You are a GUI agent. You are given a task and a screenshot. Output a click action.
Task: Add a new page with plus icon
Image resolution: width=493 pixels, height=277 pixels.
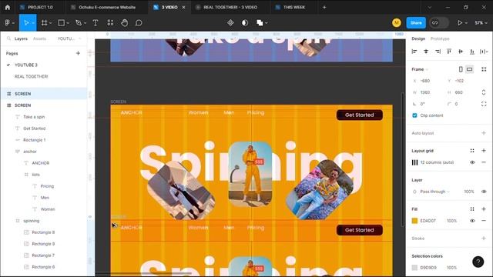pos(78,53)
